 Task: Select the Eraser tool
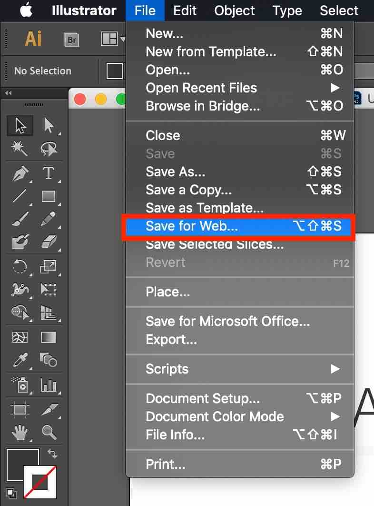tap(49, 242)
